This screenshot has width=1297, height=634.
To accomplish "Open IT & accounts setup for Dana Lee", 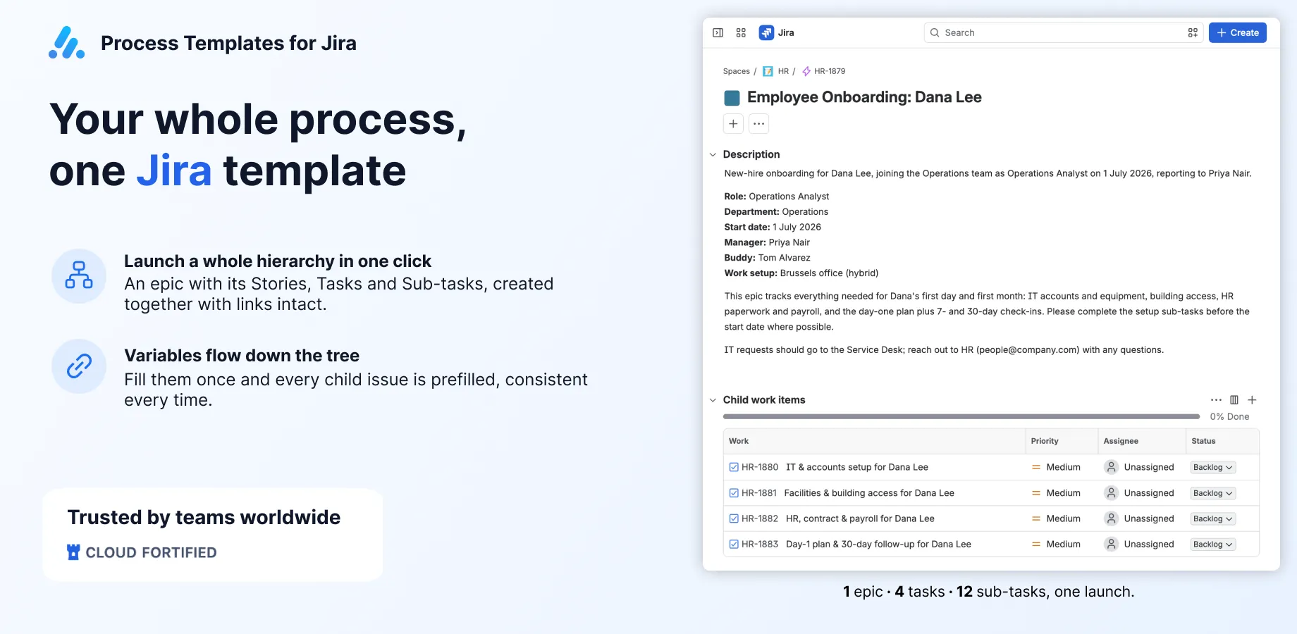I will pyautogui.click(x=857, y=467).
